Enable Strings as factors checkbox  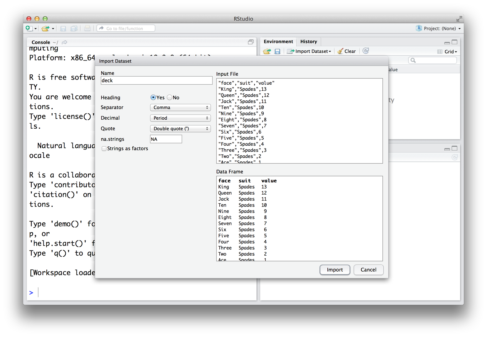click(104, 149)
